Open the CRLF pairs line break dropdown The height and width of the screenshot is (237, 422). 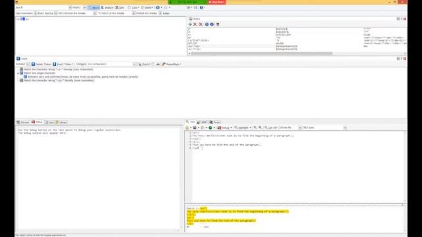pyautogui.click(x=345, y=128)
